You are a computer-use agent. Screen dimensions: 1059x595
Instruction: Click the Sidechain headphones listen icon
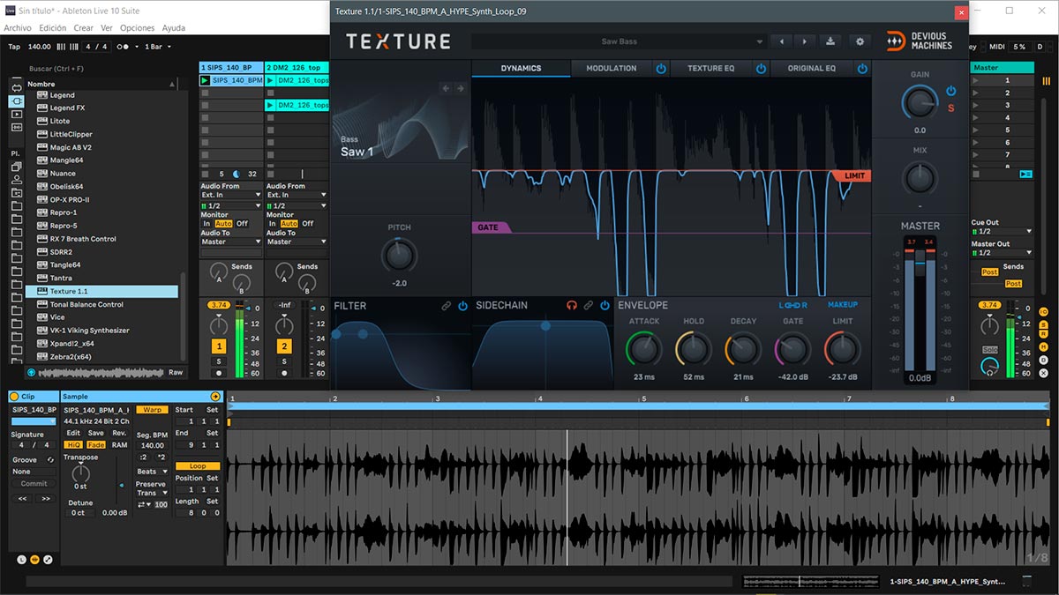(572, 306)
